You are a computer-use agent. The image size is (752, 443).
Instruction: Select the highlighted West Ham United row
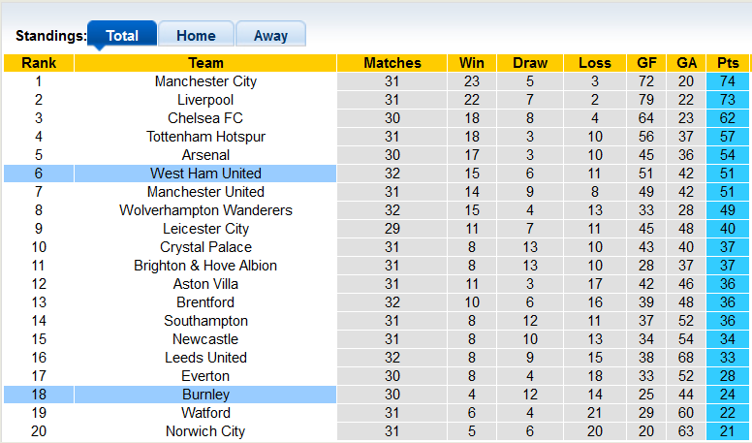coord(205,174)
